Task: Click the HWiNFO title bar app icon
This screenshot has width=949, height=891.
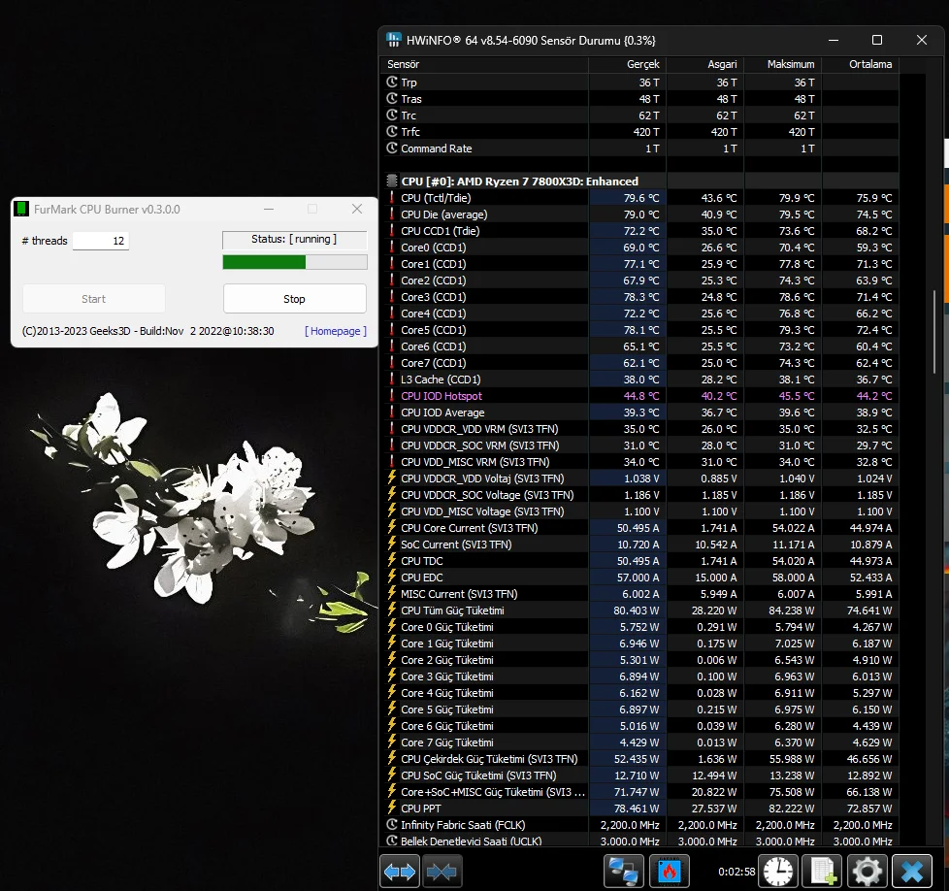Action: tap(393, 40)
